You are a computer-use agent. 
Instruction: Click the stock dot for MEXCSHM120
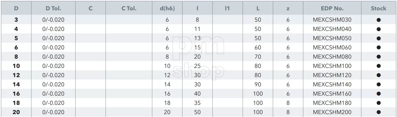tap(379, 75)
